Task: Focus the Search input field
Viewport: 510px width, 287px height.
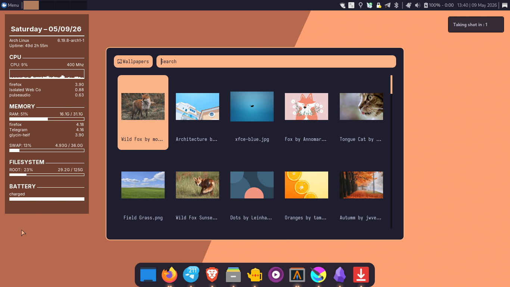Action: click(x=276, y=61)
